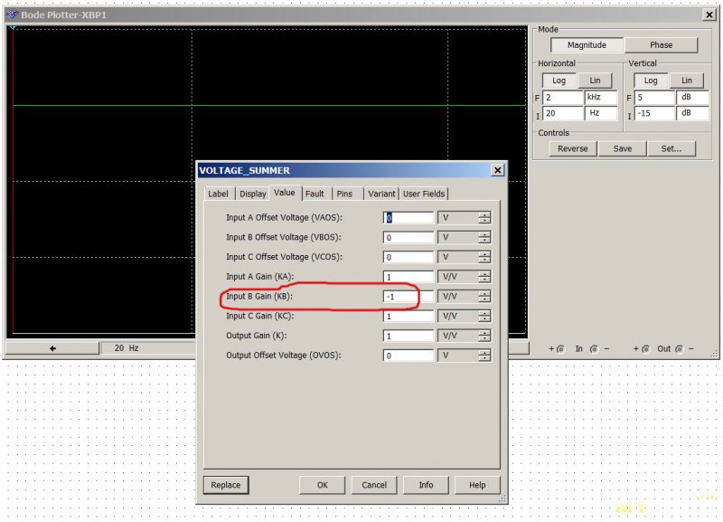
Task: Click the Input B Gain (KB) field
Action: [408, 297]
